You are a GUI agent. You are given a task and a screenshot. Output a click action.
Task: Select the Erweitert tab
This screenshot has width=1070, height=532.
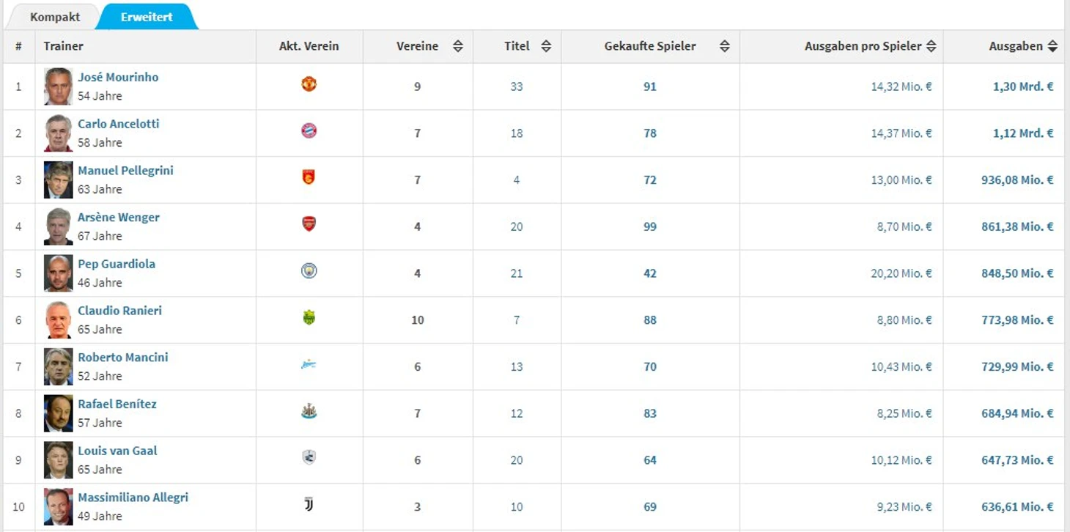click(146, 15)
